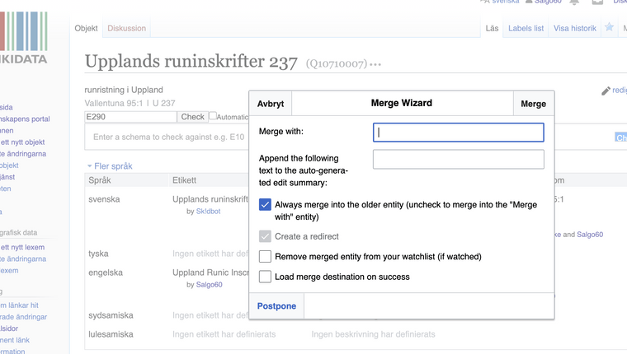Open the Labels list tab
The height and width of the screenshot is (354, 627).
click(x=526, y=28)
